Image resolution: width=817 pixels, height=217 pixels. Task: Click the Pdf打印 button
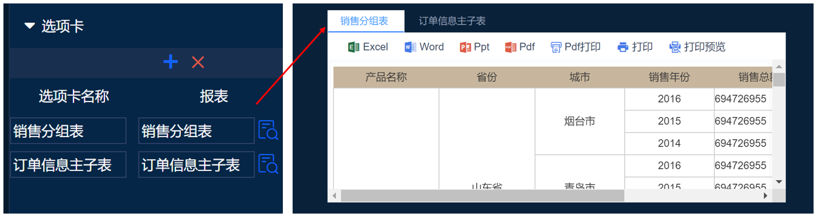point(575,47)
